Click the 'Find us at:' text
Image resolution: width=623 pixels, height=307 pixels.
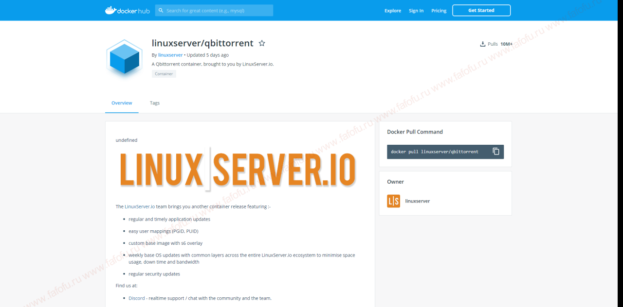127,286
